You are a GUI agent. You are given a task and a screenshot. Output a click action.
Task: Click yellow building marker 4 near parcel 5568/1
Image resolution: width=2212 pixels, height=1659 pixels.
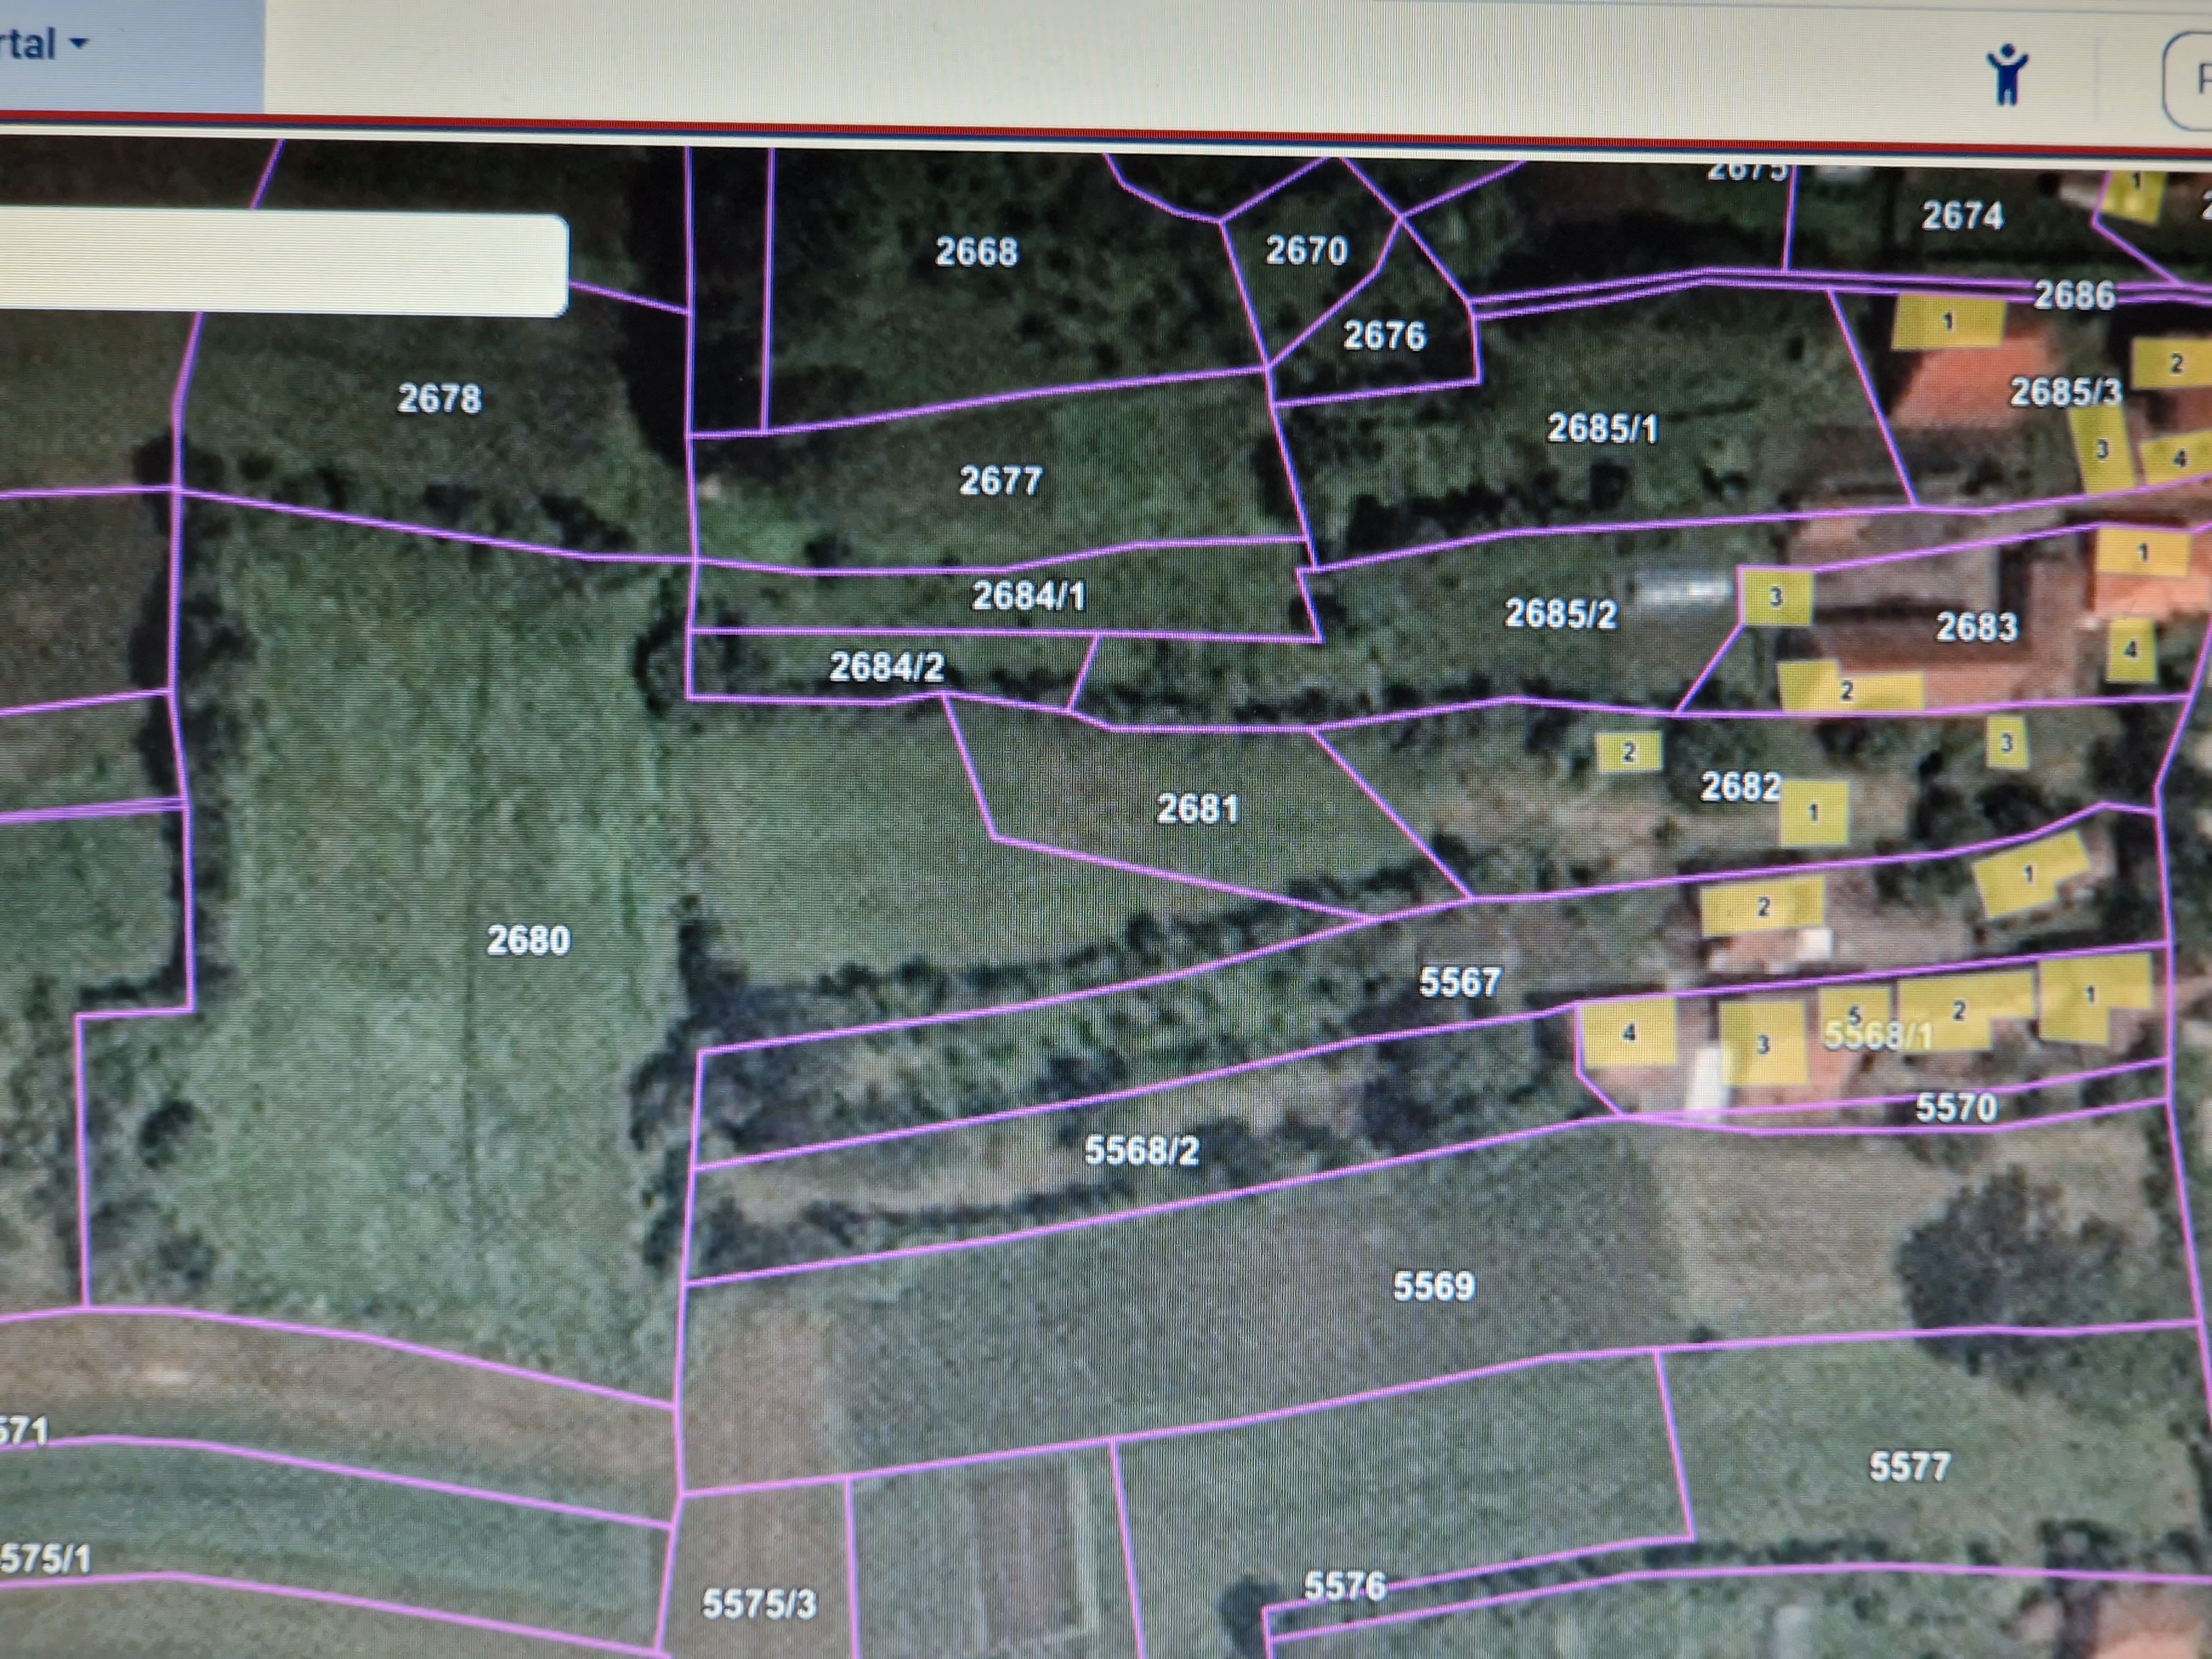click(1629, 1032)
